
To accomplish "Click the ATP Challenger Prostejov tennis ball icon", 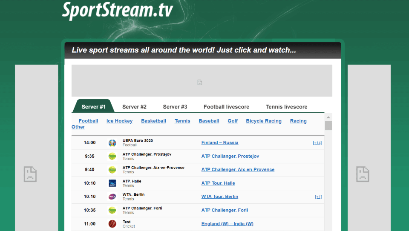I will (x=112, y=156).
